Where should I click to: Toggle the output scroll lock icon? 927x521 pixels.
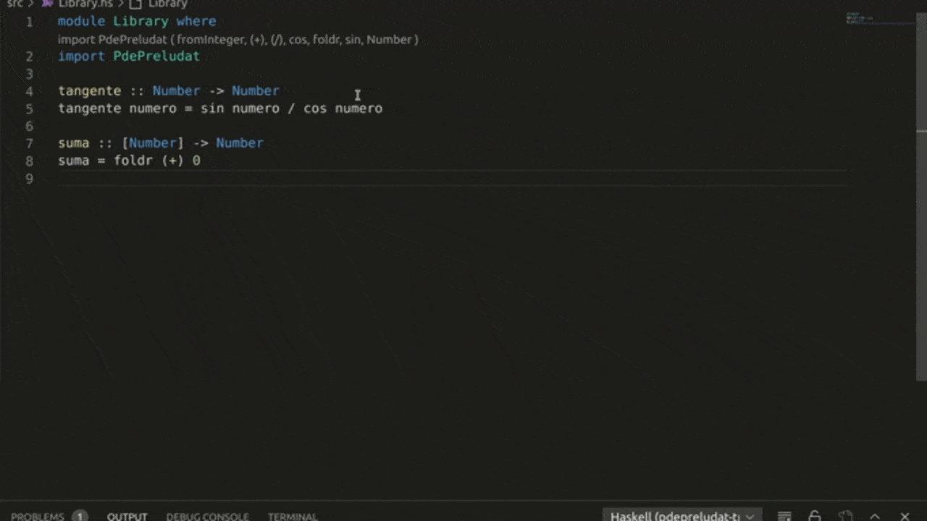pyautogui.click(x=815, y=515)
